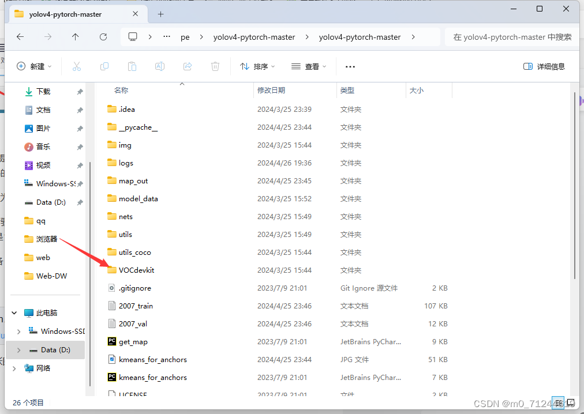
Task: Click the Delete trash icon
Action: 215,67
